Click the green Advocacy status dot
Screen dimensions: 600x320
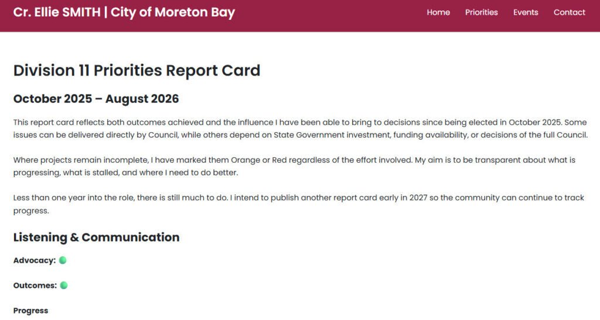point(63,260)
